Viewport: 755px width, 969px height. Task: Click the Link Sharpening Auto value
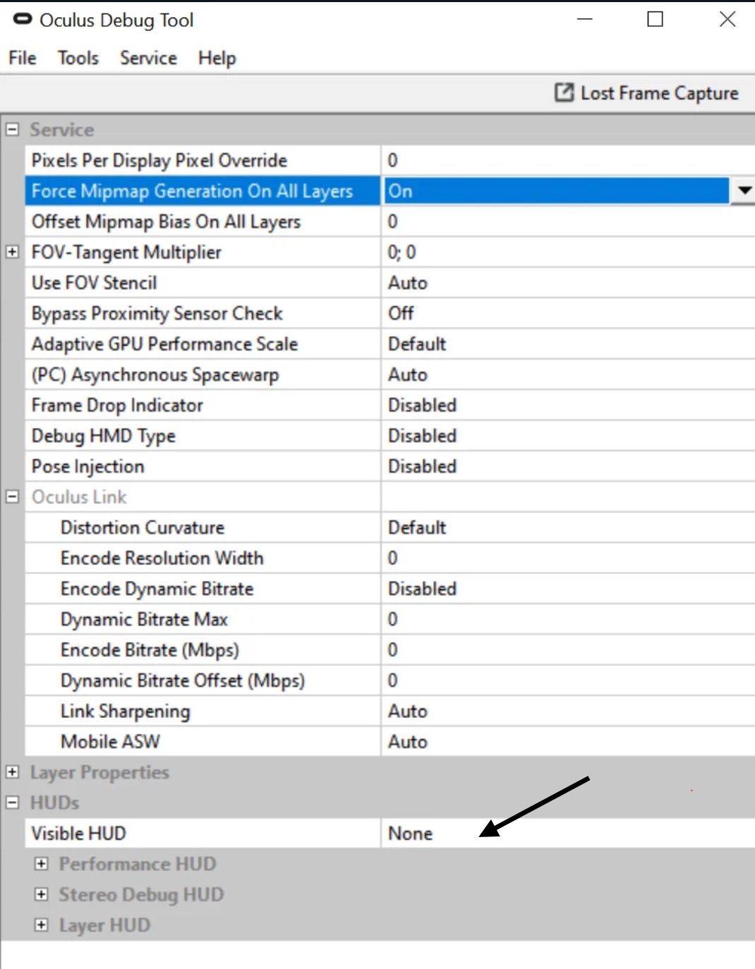568,712
